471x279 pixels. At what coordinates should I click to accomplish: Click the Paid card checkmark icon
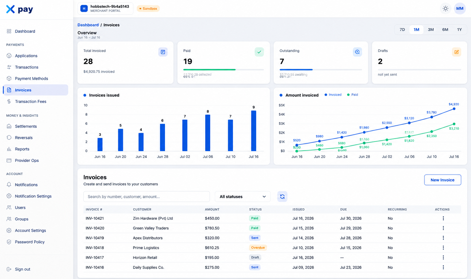pos(259,52)
